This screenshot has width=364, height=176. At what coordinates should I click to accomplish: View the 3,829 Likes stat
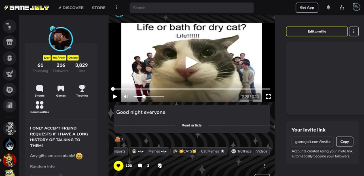81,68
